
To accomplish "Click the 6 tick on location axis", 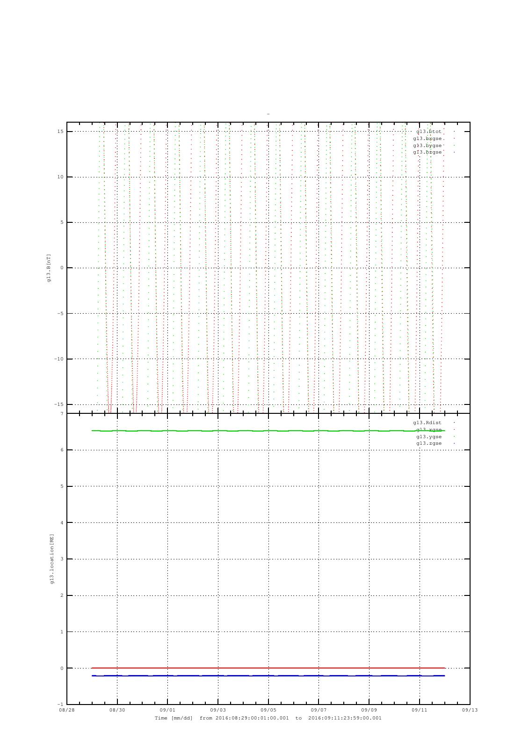I will point(62,450).
